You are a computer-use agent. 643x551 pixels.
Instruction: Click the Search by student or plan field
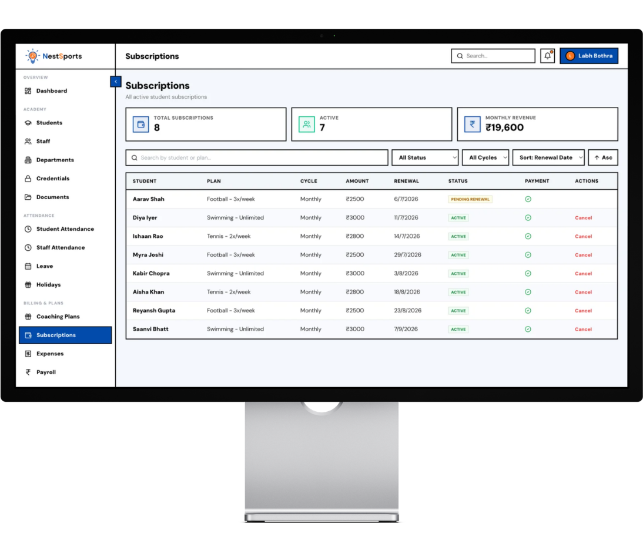257,157
